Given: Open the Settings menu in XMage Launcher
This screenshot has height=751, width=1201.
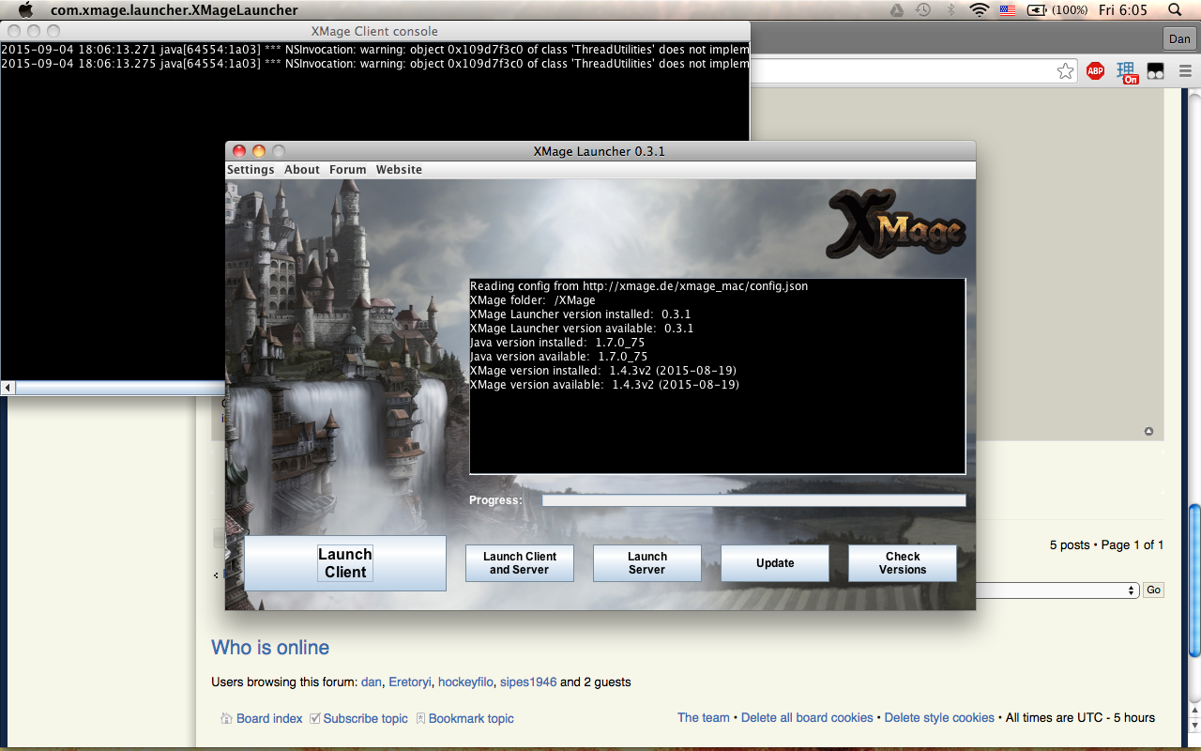Looking at the screenshot, I should tap(251, 170).
